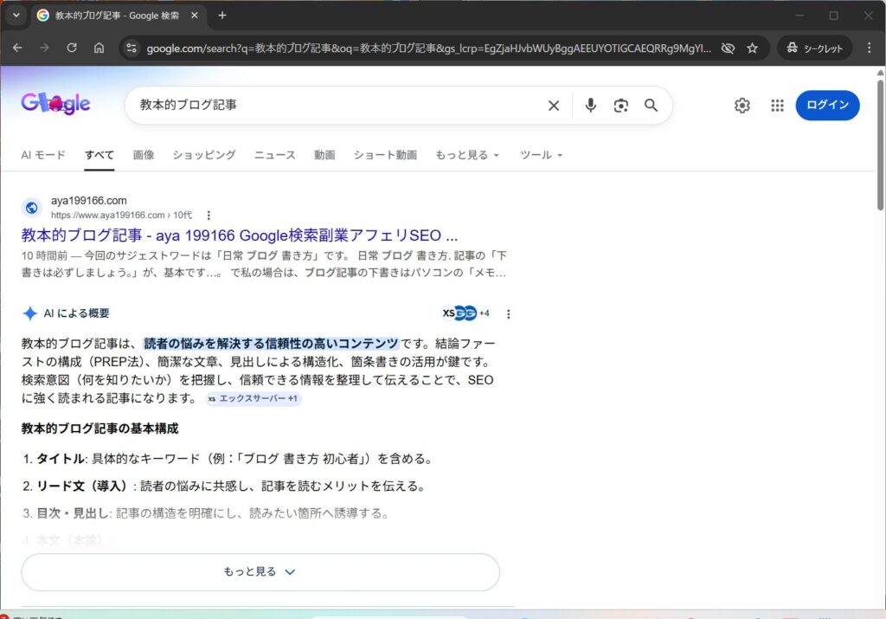
Task: Open Chrome's three-dot browser menu
Action: point(869,48)
